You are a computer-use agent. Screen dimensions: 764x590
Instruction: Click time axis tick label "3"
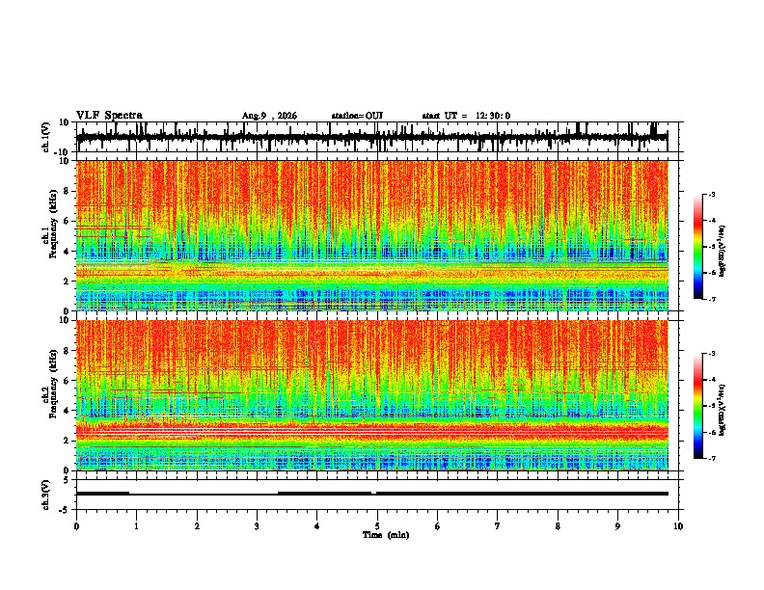coord(257,526)
